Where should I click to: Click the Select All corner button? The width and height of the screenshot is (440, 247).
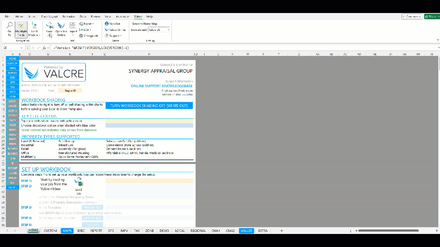pyautogui.click(x=4, y=54)
